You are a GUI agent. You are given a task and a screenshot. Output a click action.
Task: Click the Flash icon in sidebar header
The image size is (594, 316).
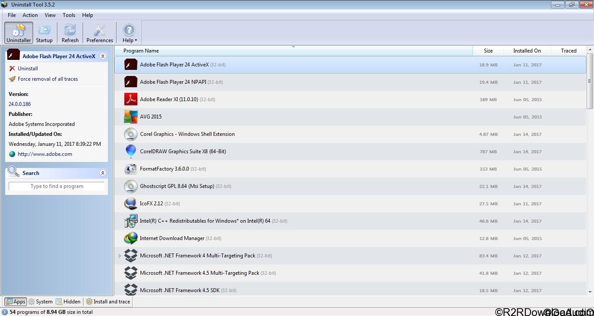pos(13,55)
